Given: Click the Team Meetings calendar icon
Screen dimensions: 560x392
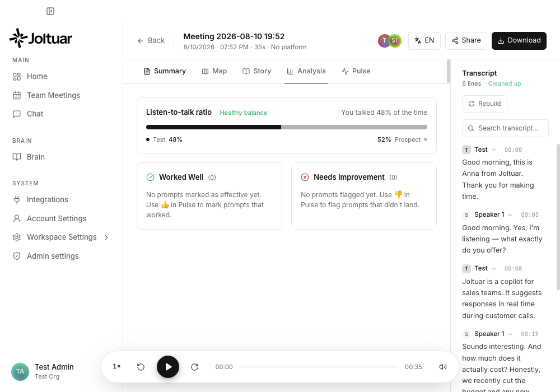Looking at the screenshot, I should [x=17, y=95].
